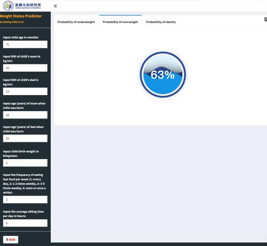This screenshot has width=267, height=246.
Task: Toggle the sidebar with the hamburger icon
Action: 55,6
